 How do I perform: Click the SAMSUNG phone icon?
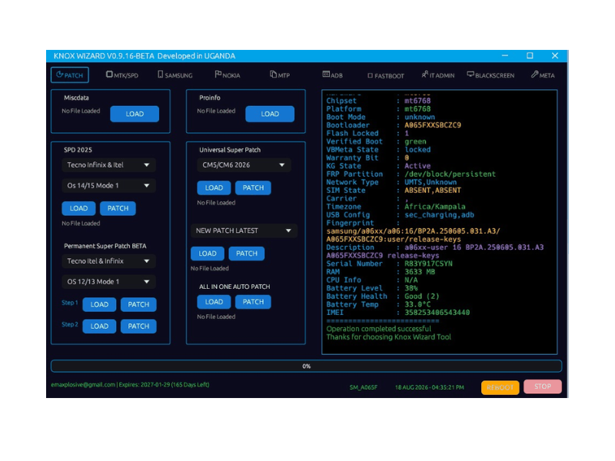[x=160, y=75]
